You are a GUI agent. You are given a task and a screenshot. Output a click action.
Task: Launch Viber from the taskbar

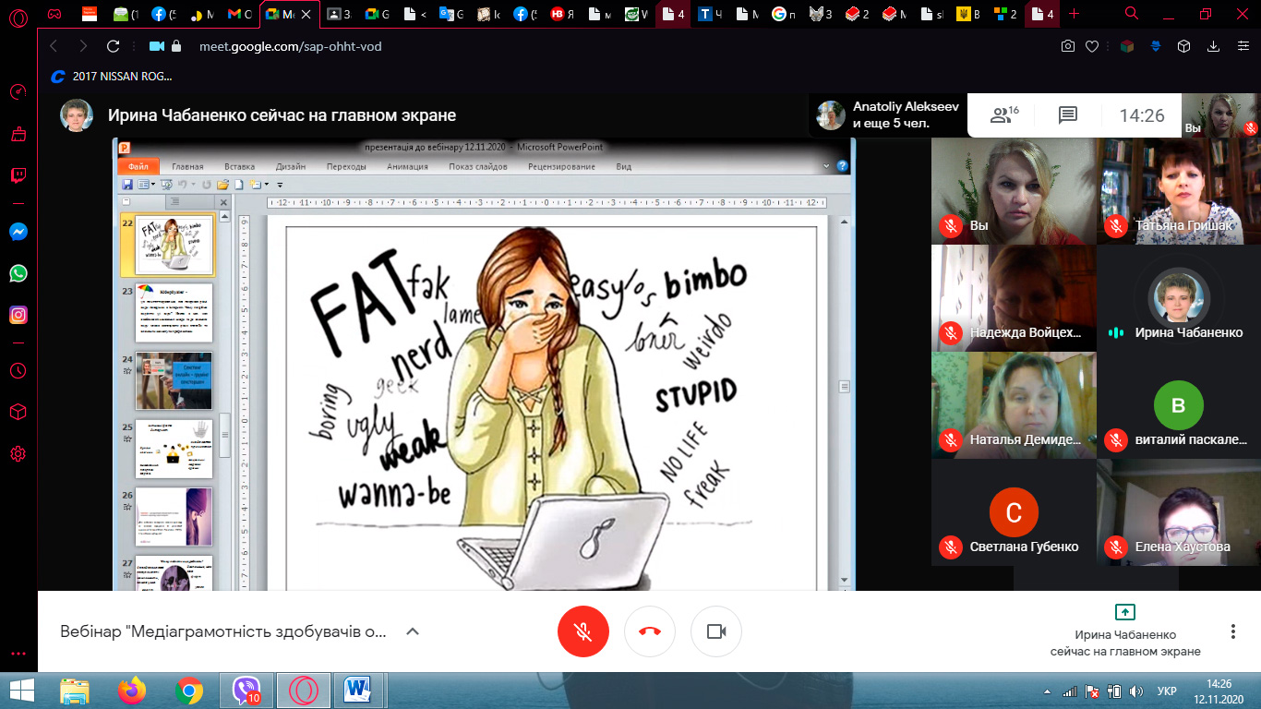246,690
